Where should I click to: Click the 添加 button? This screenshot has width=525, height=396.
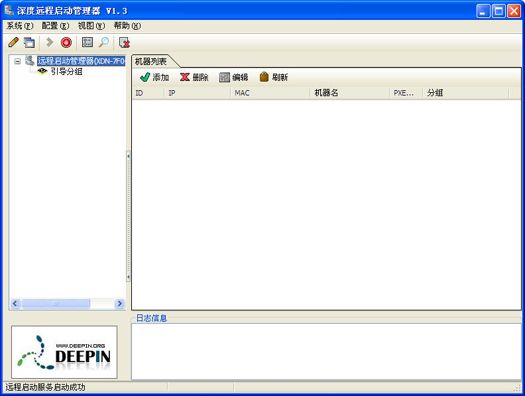154,77
